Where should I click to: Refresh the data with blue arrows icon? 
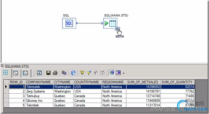(73, 73)
